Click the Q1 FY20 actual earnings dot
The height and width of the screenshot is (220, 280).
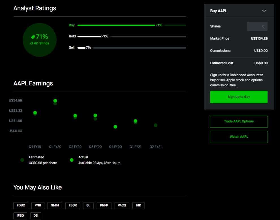55,101
